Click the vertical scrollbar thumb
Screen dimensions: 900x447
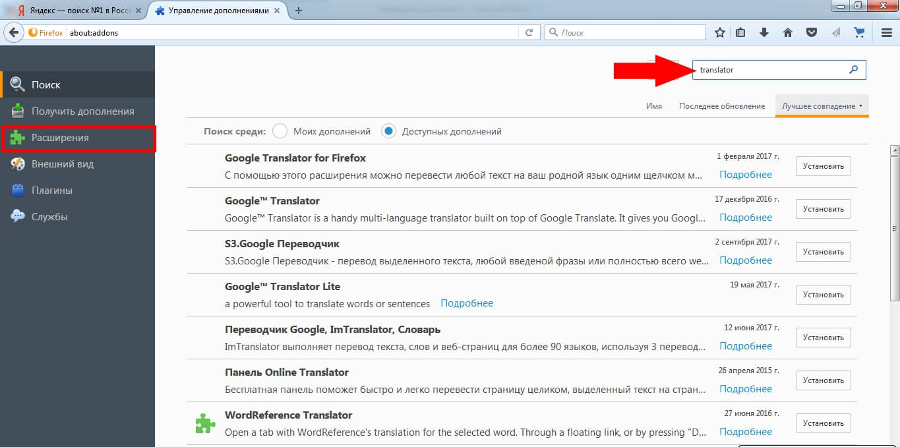click(894, 227)
